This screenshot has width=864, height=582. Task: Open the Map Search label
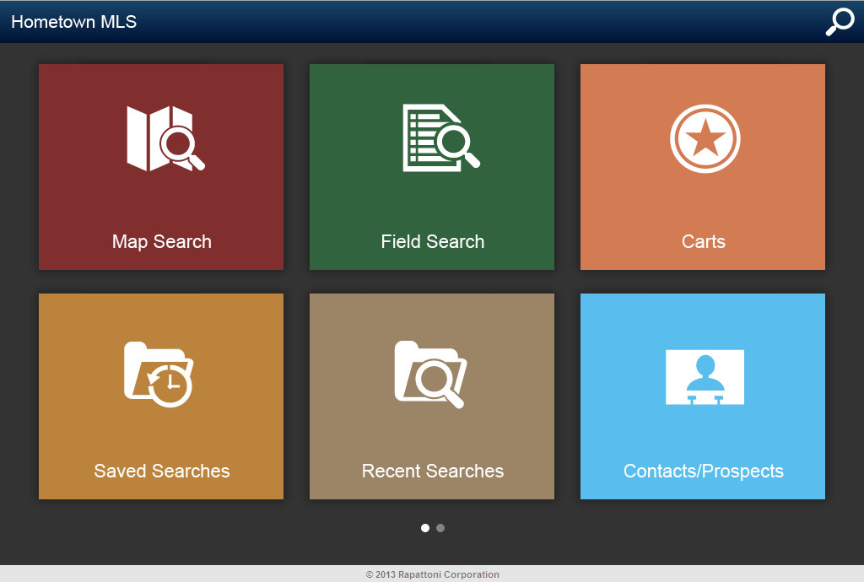coord(161,242)
